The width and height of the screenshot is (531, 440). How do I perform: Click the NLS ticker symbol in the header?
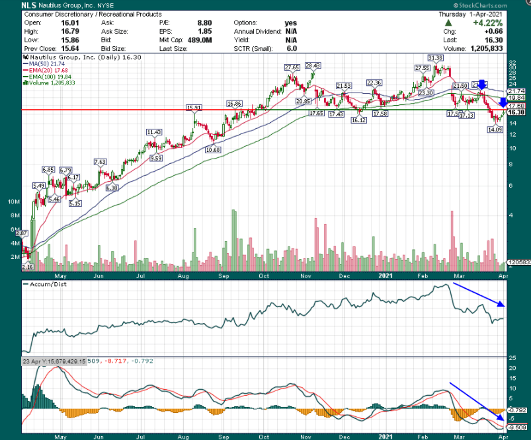[29, 5]
